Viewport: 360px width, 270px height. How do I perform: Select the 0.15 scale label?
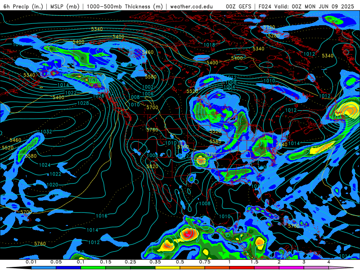click(106, 262)
